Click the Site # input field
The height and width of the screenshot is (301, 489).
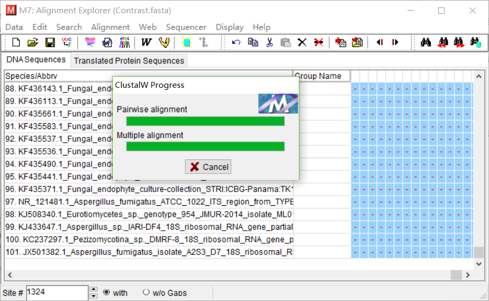point(57,293)
